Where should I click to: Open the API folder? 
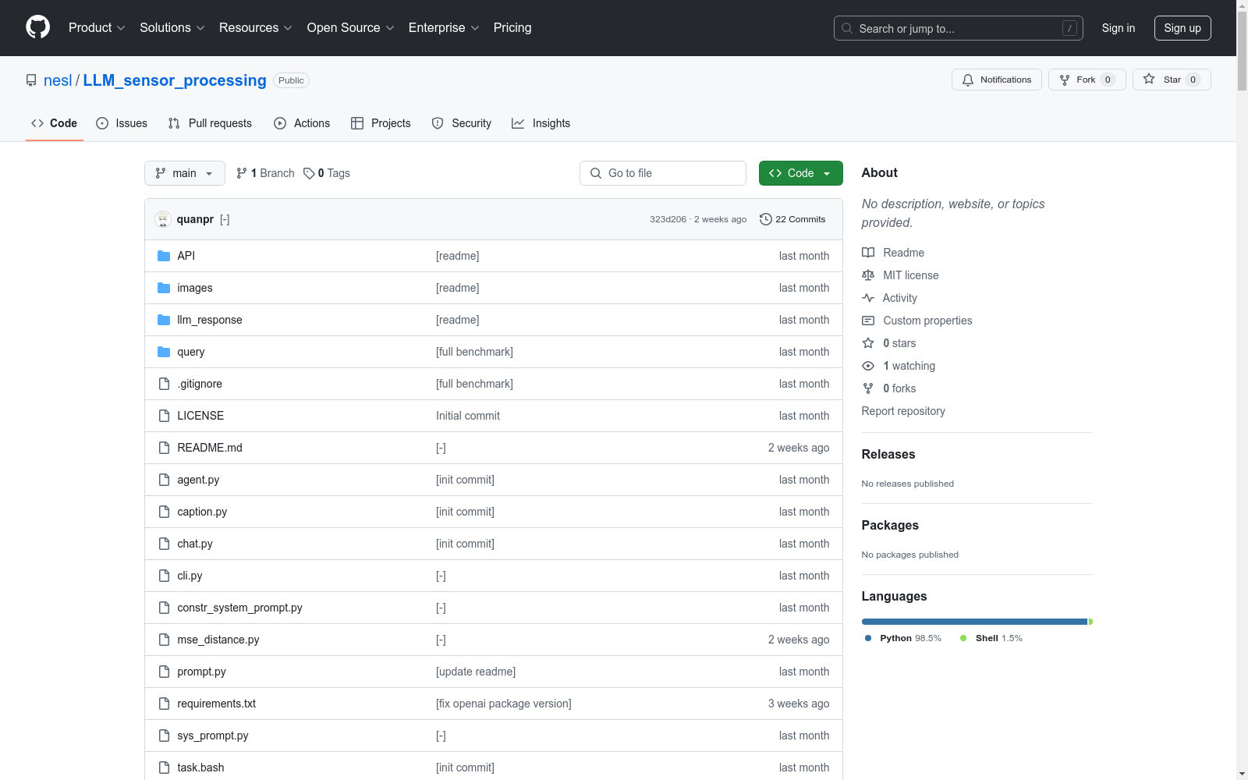pyautogui.click(x=186, y=256)
